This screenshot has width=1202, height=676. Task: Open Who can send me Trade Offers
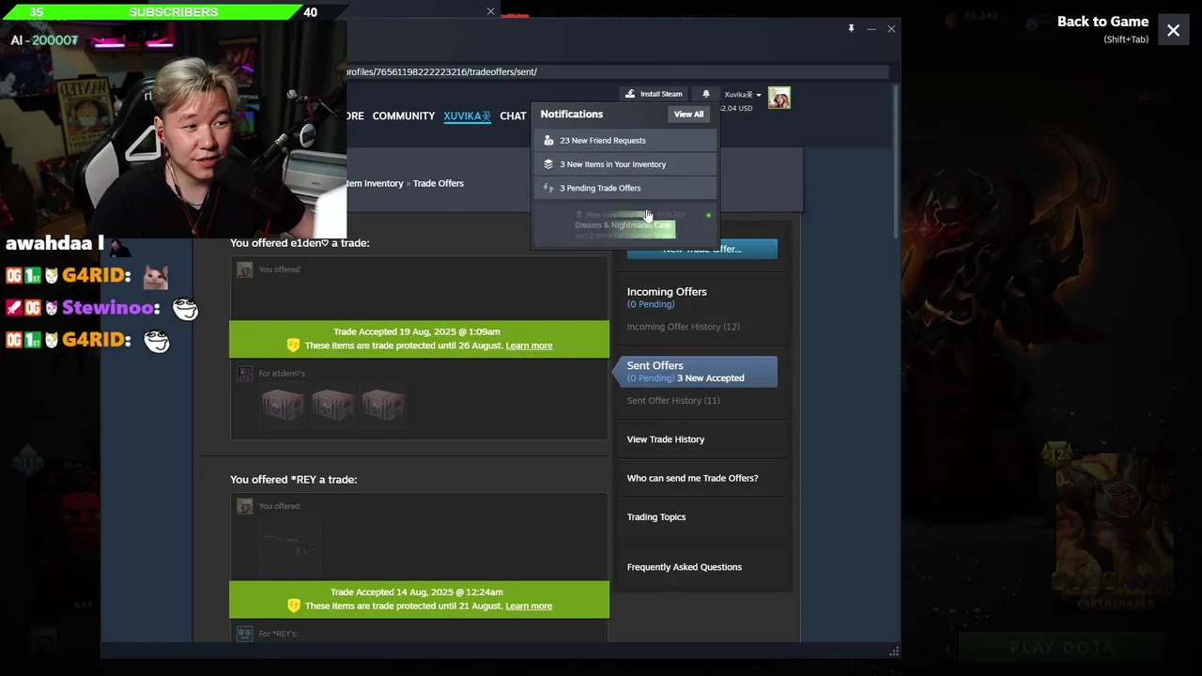click(x=692, y=478)
